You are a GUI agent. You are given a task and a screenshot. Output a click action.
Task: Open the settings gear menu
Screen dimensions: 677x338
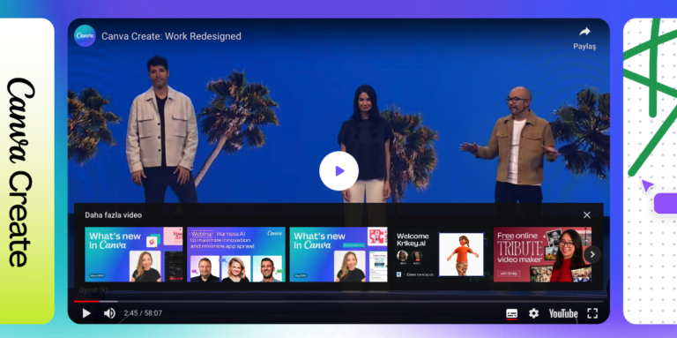click(533, 313)
